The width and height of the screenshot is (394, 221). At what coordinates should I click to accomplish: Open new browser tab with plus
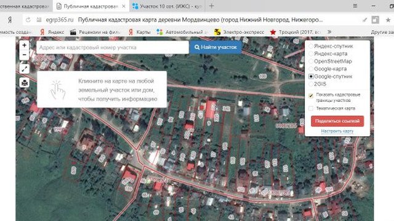(x=212, y=6)
